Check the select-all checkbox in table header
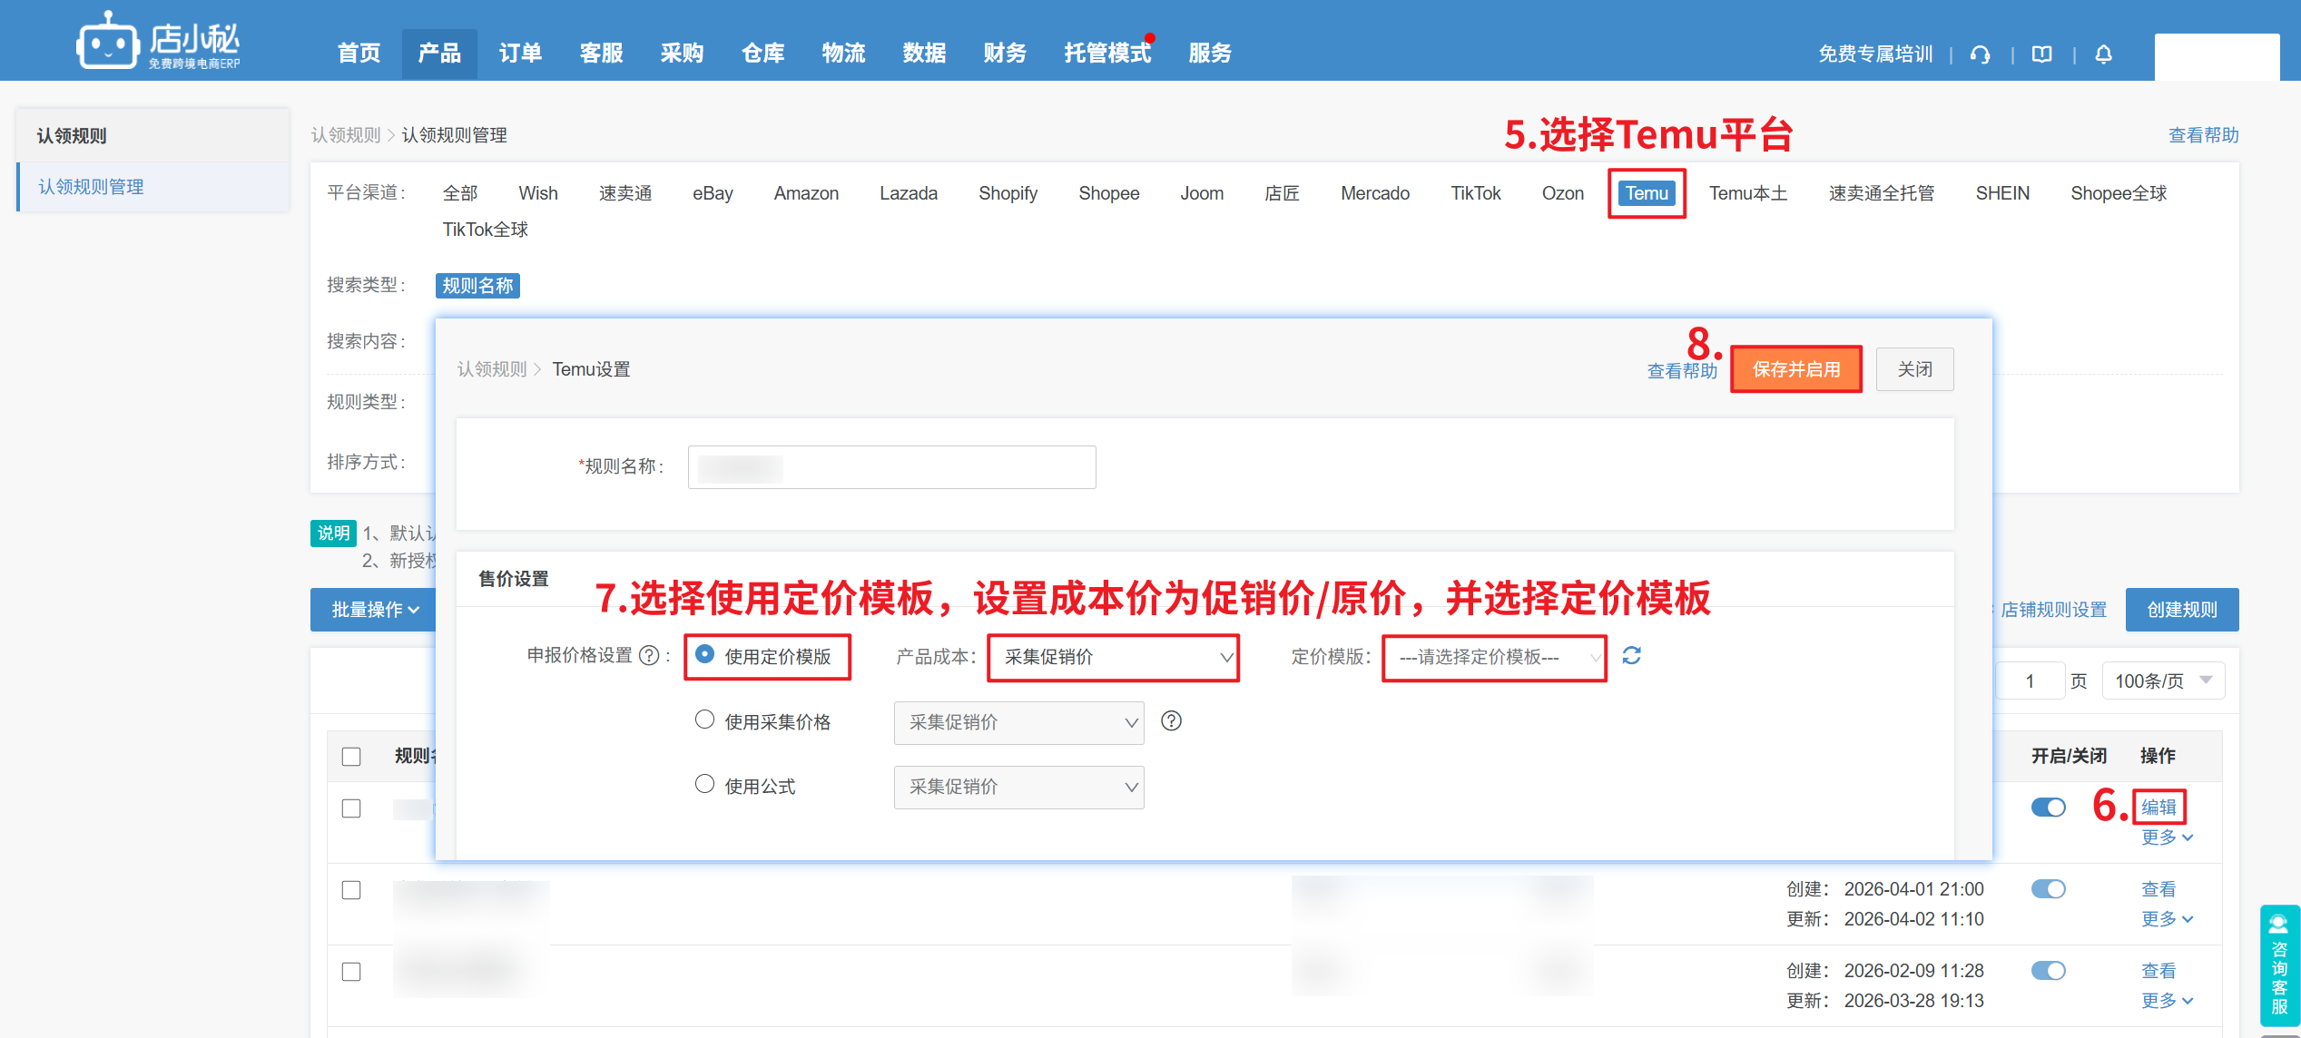 click(x=351, y=757)
